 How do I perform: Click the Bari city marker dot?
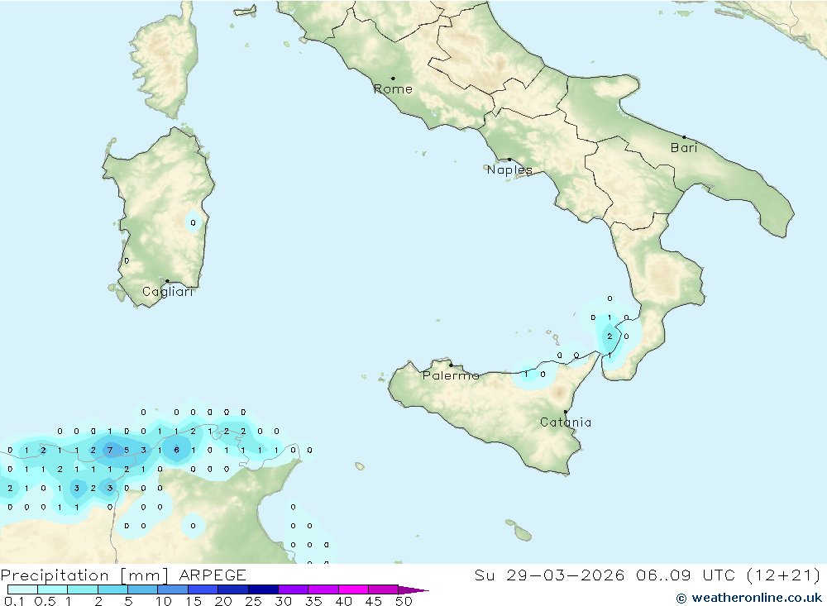pos(684,137)
